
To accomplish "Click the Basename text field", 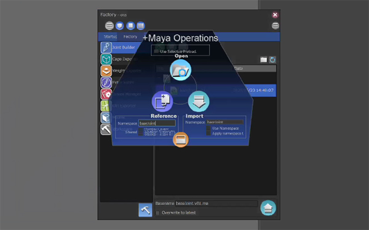I will (216, 203).
